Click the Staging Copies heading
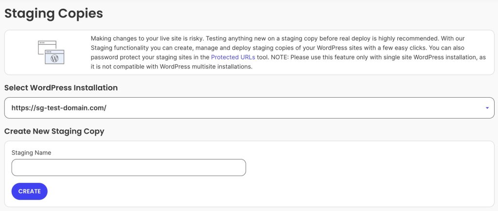The height and width of the screenshot is (211, 498). pyautogui.click(x=53, y=14)
